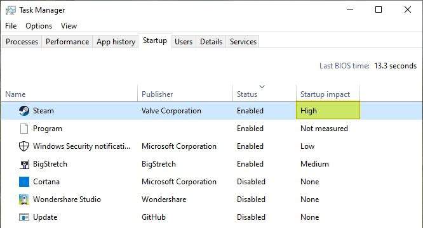423x228 pixels.
Task: Maximize the Task Manager window
Action: click(379, 9)
